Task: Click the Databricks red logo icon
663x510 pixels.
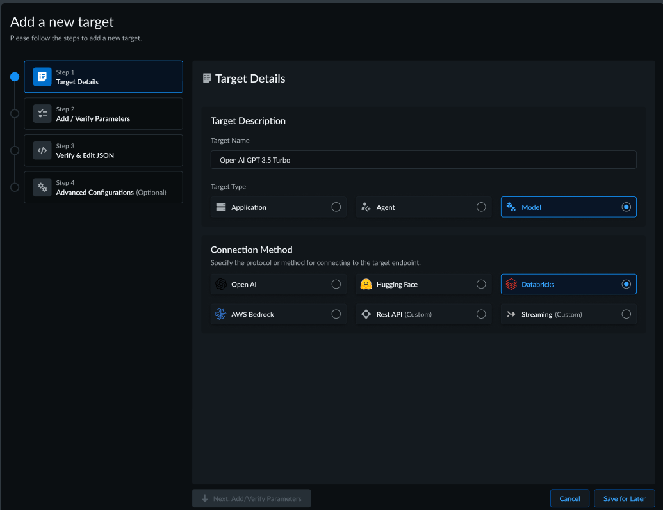Action: pyautogui.click(x=511, y=284)
